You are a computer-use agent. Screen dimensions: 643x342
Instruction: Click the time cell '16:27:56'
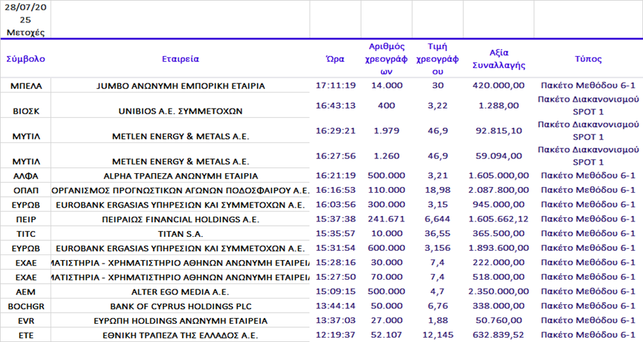tap(336, 156)
